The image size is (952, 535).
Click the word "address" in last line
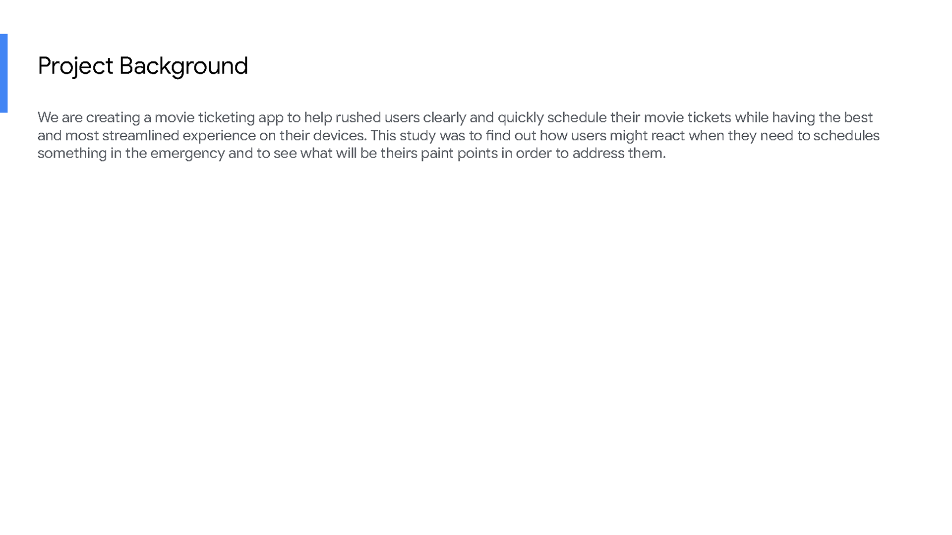tap(598, 153)
